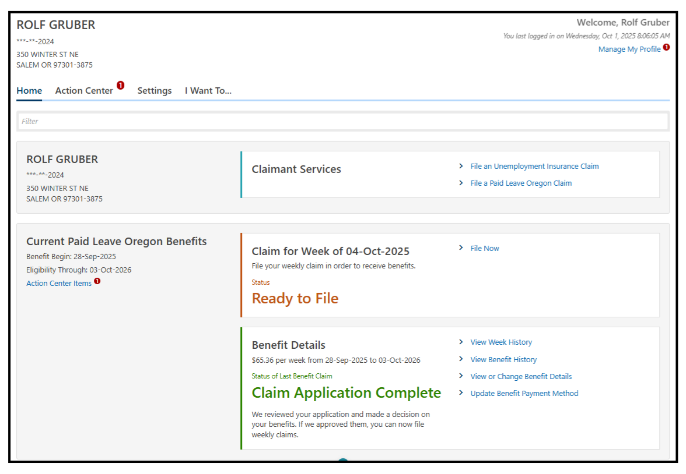The height and width of the screenshot is (474, 686).
Task: Open the Manage My Profile link
Action: pos(629,49)
